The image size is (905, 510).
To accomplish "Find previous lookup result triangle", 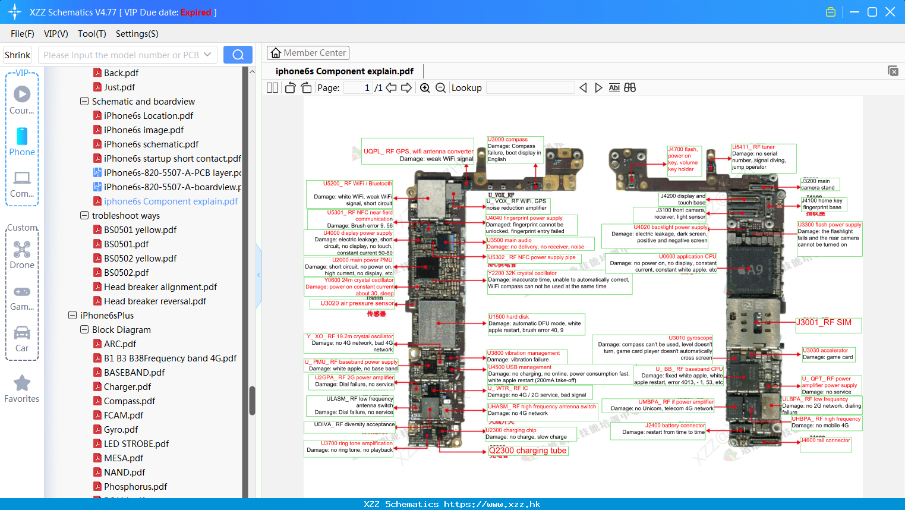I will [583, 87].
